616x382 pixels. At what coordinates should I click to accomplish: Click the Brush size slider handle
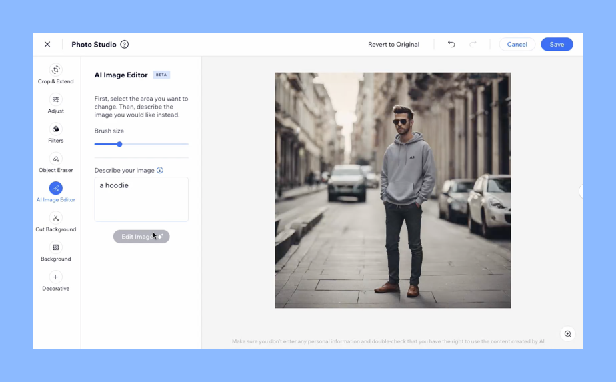pos(119,144)
